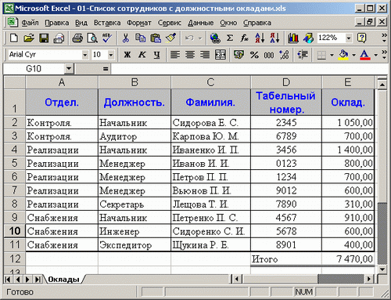Screen dimensions: 391x300
Task: Align text left
Action: pos(175,55)
